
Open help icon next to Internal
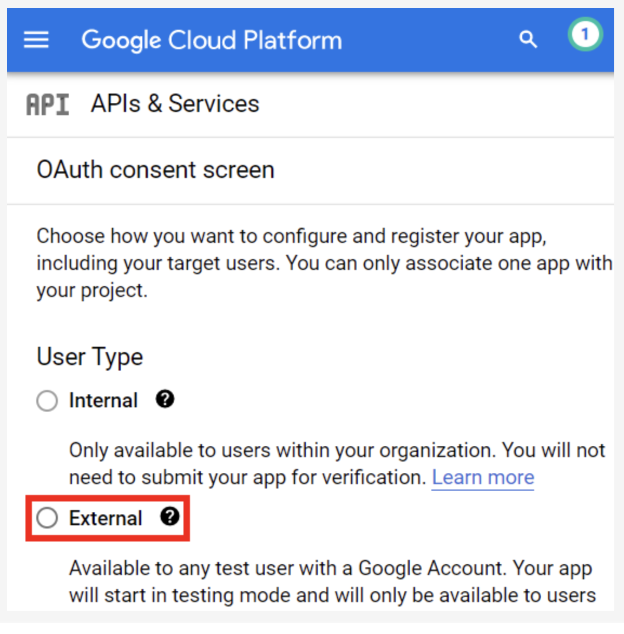(x=165, y=399)
